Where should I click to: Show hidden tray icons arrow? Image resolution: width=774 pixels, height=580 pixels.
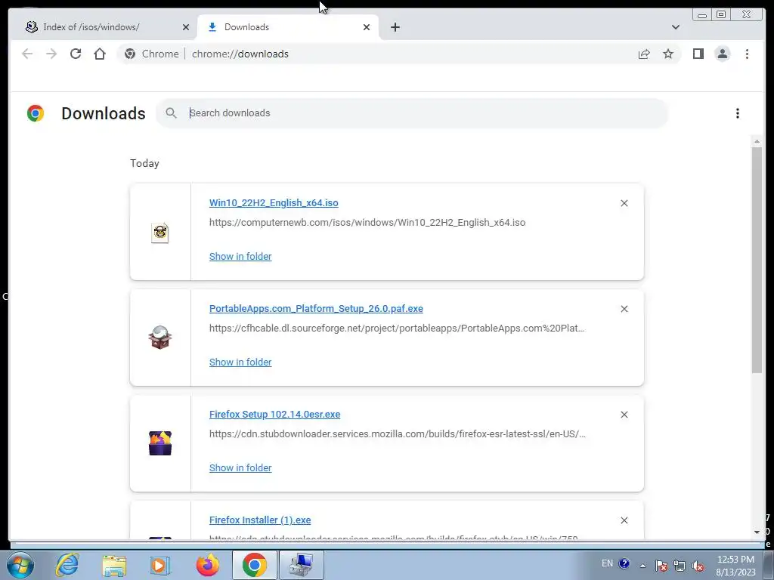pos(642,566)
